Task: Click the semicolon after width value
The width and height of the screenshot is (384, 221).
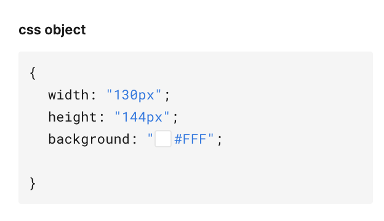Action: click(167, 96)
